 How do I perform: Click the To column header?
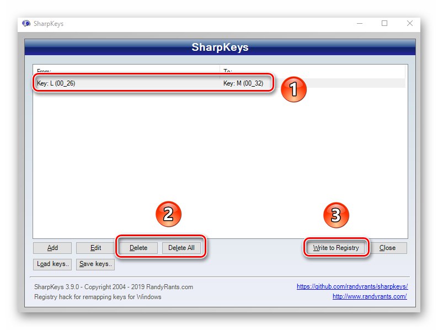click(313, 71)
